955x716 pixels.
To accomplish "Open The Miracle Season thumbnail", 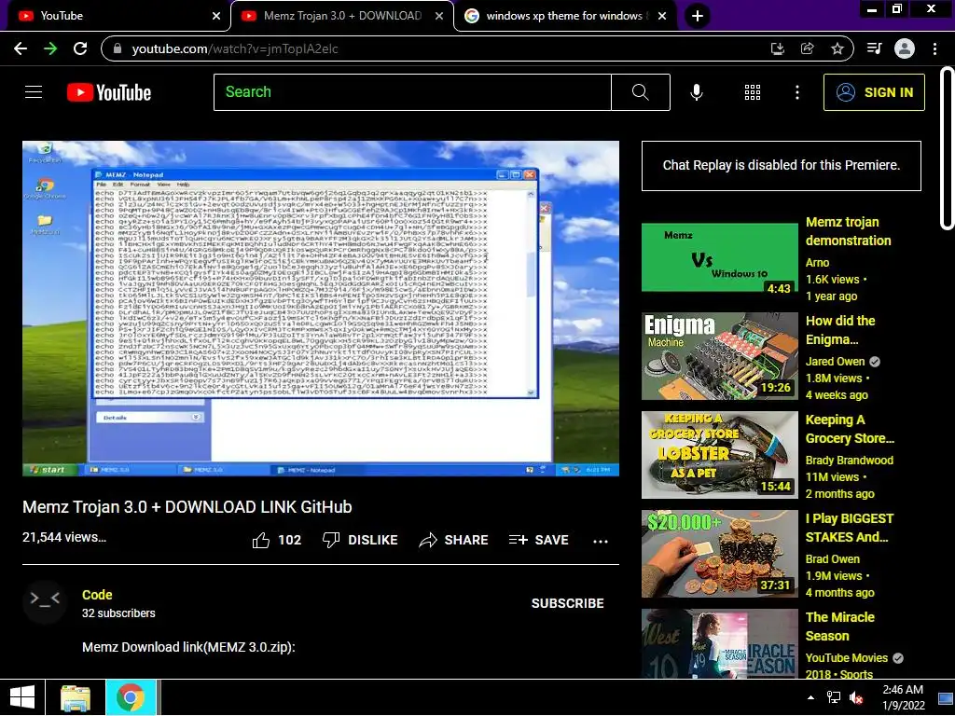I will point(719,643).
